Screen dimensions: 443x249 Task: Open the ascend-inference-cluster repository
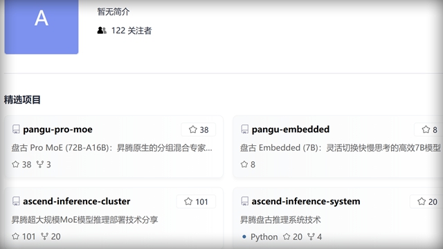pyautogui.click(x=77, y=201)
